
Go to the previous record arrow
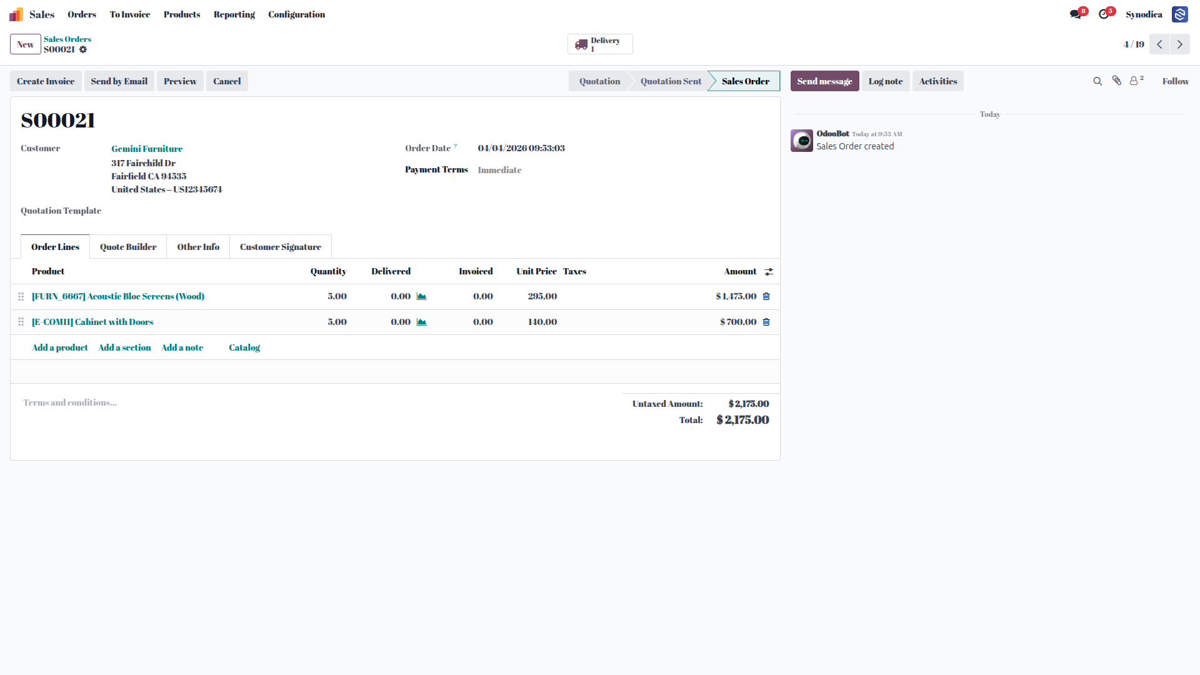coord(1159,44)
